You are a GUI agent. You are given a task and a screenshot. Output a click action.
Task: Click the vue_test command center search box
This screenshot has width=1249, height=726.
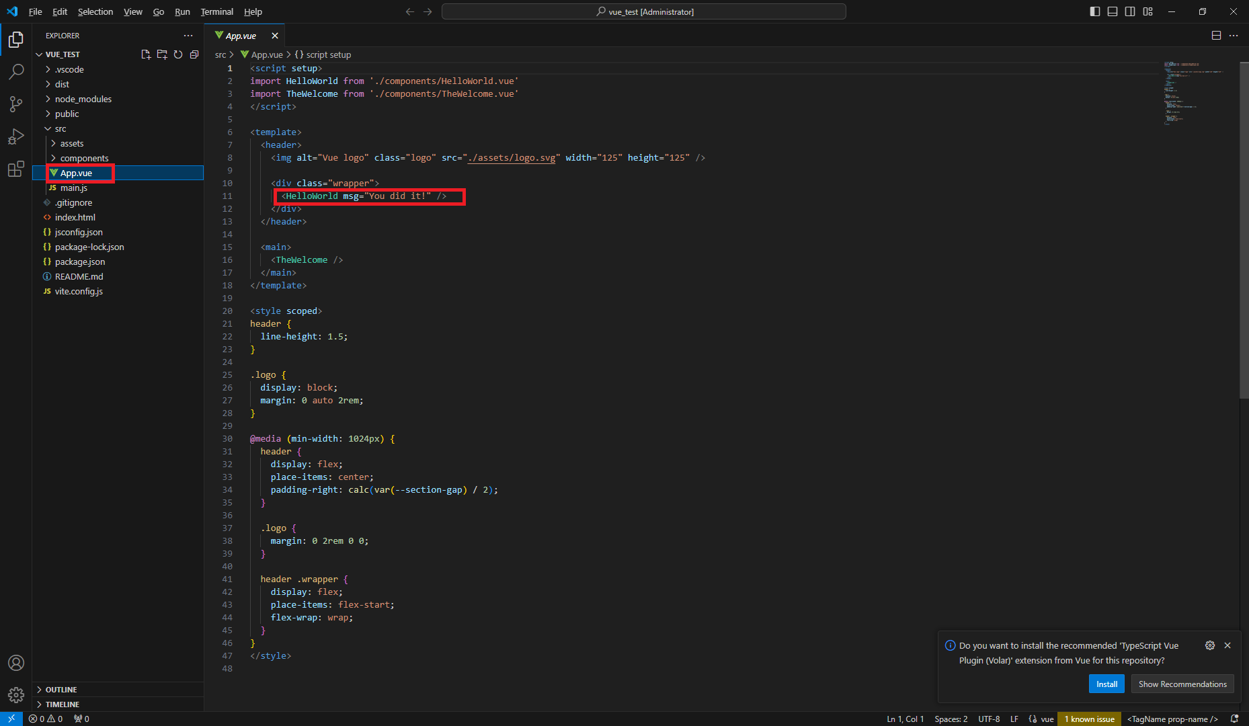pyautogui.click(x=644, y=11)
